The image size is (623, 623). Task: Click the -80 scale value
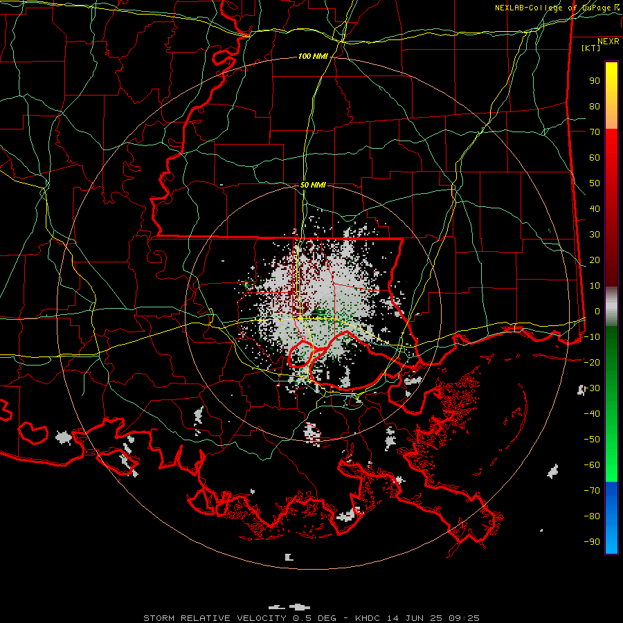[x=592, y=516]
